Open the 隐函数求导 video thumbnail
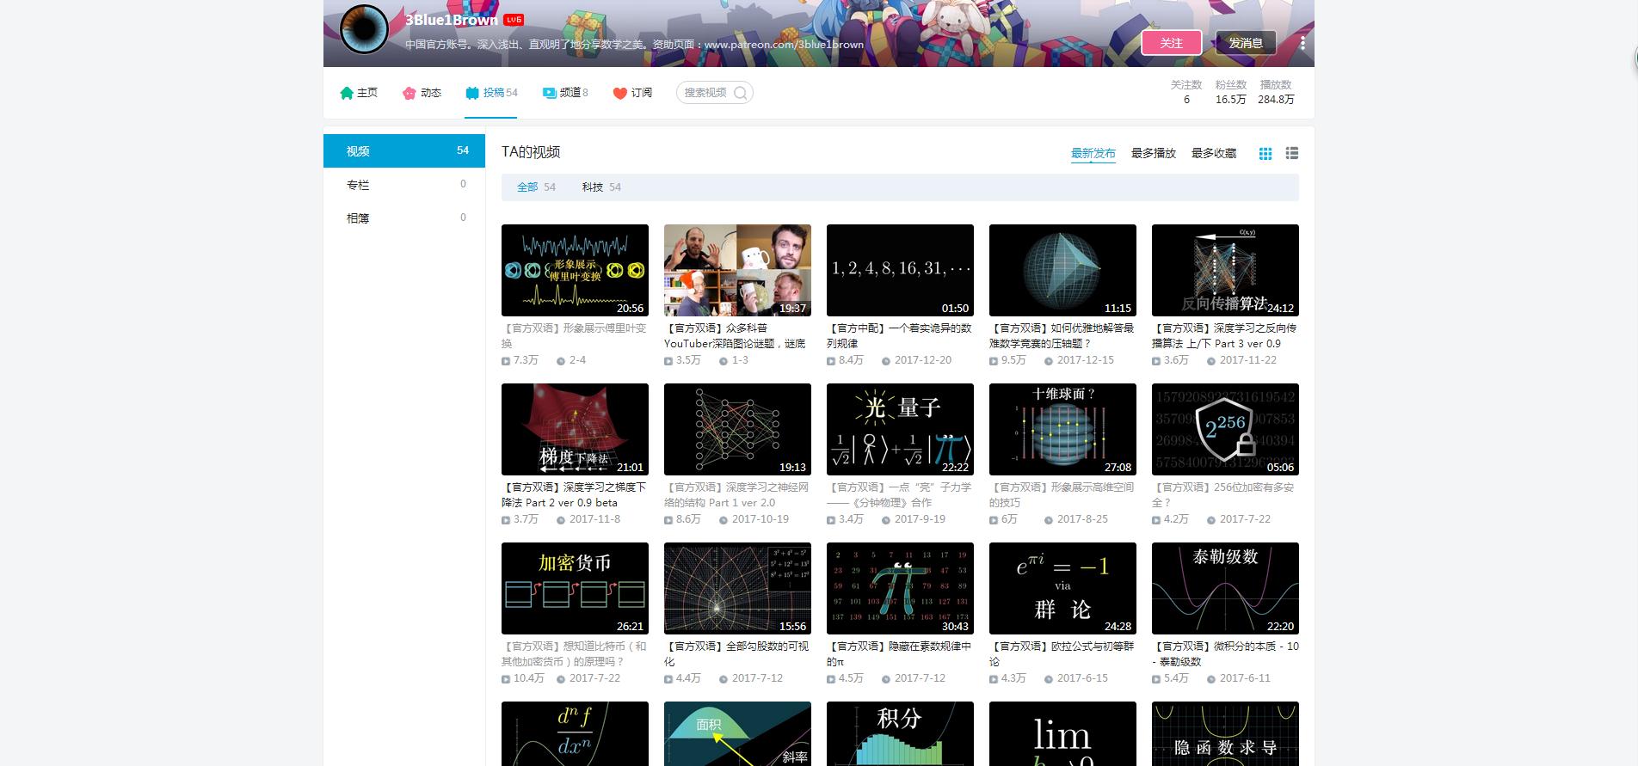 click(x=1225, y=733)
